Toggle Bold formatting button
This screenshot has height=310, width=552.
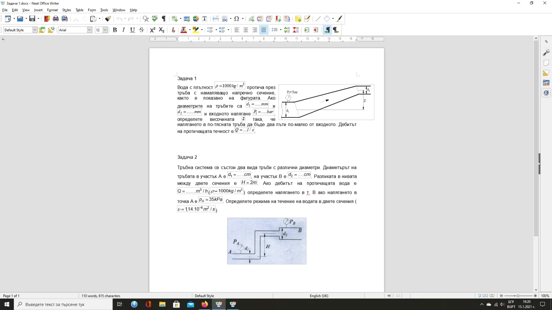[x=115, y=30]
